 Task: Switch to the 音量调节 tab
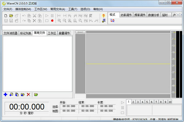coord(64,33)
